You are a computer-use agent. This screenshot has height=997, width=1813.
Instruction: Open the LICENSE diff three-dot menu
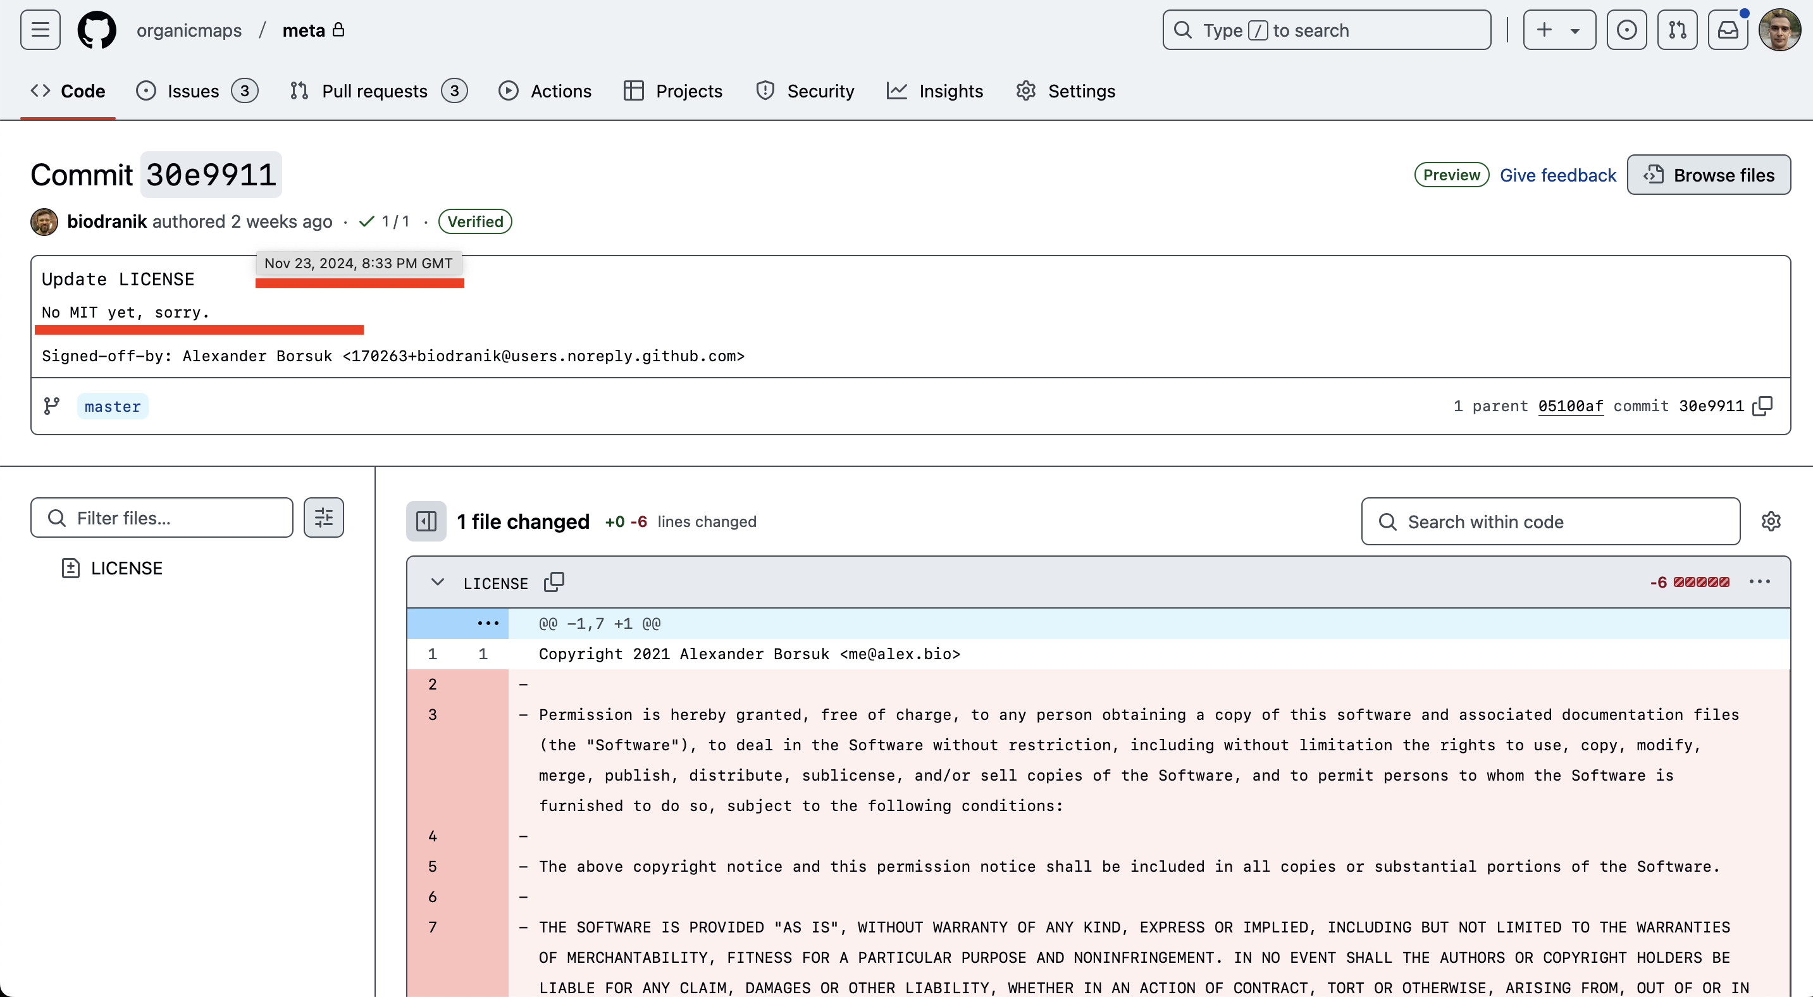(x=1759, y=582)
